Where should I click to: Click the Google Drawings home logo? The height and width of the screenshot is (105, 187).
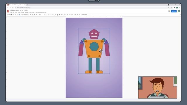[x=8, y=11]
